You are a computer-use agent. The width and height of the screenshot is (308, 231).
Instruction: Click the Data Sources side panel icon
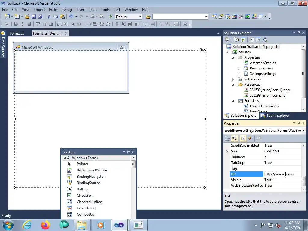click(3, 33)
